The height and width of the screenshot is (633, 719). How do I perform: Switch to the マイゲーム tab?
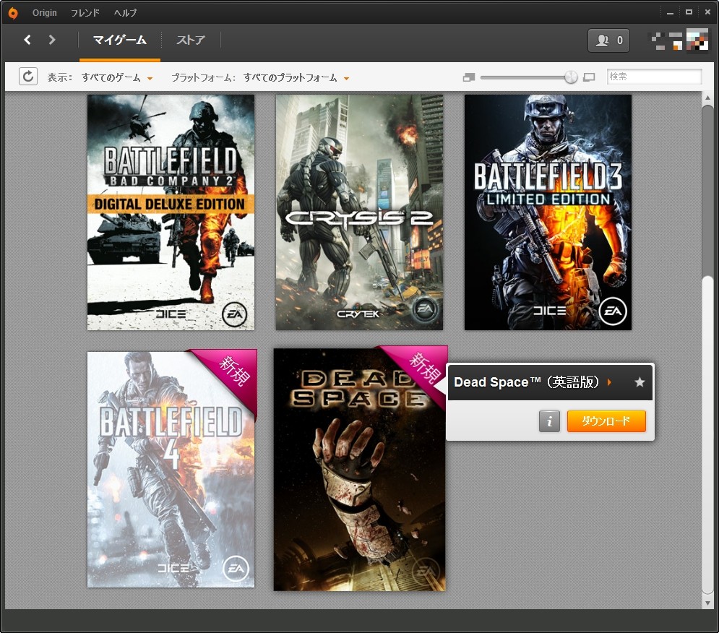coord(120,40)
